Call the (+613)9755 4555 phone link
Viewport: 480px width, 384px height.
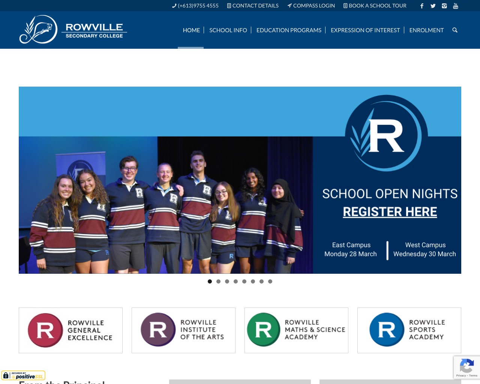pos(195,6)
